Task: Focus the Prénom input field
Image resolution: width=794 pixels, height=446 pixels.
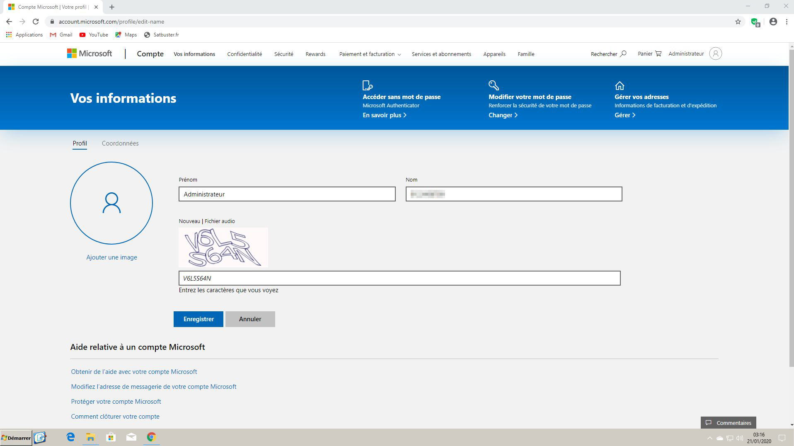Action: [287, 194]
